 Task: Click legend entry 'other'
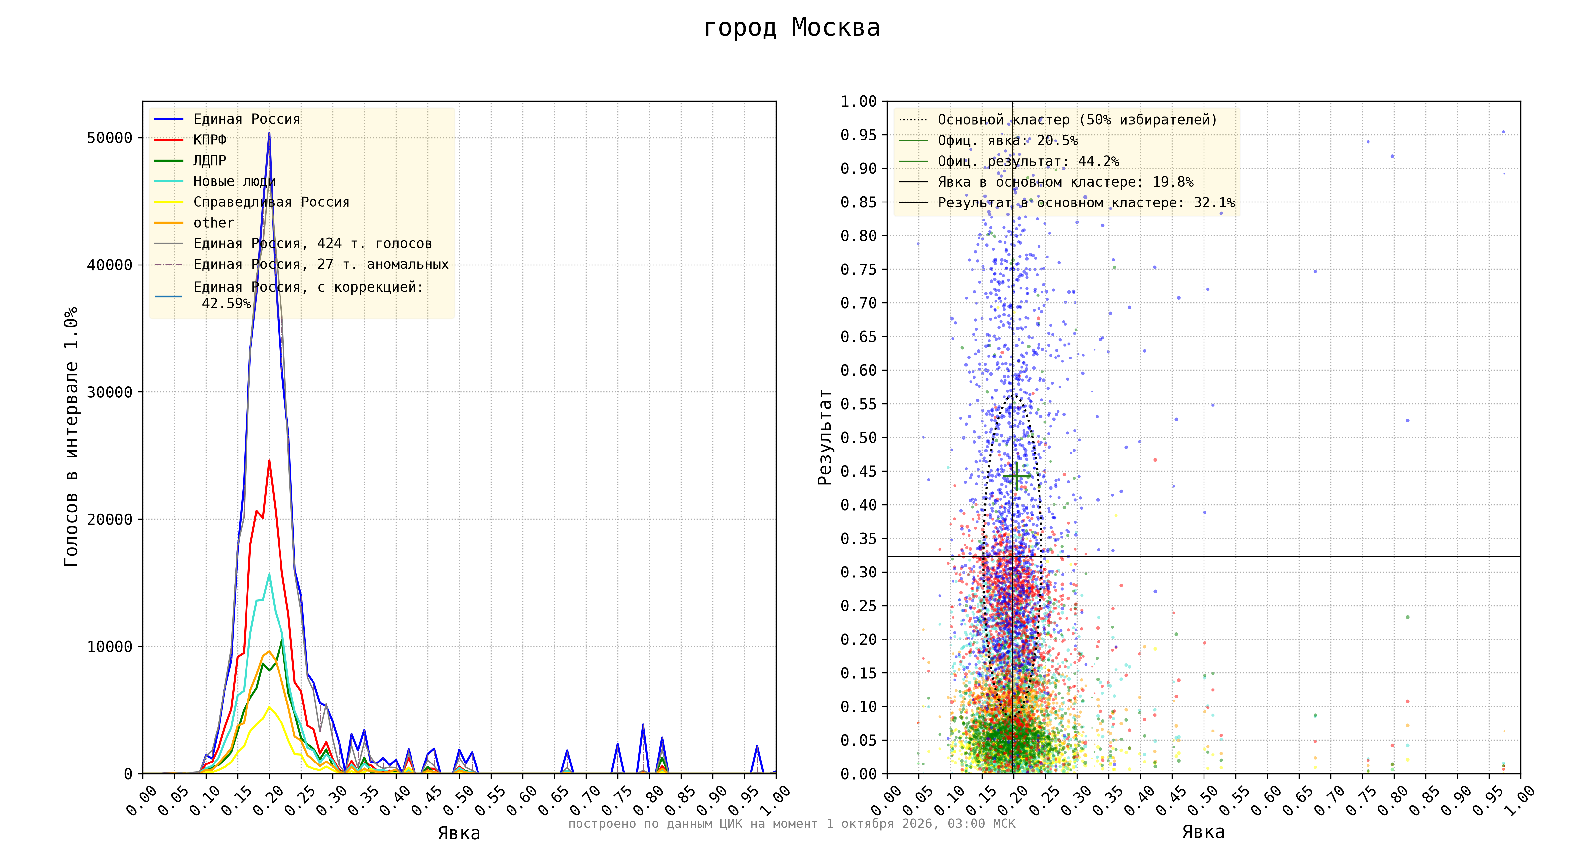(214, 223)
